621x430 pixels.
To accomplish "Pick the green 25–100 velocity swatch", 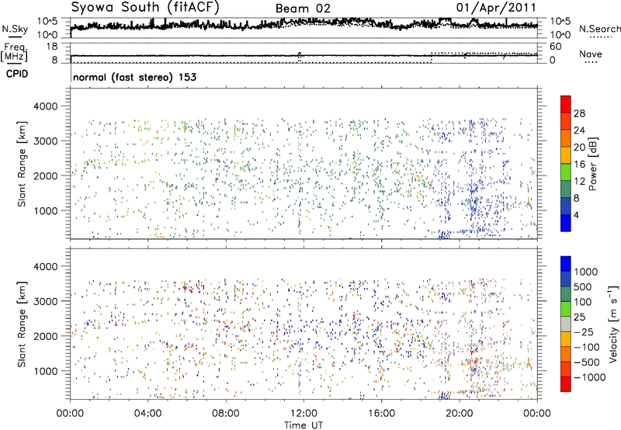I will tap(566, 309).
